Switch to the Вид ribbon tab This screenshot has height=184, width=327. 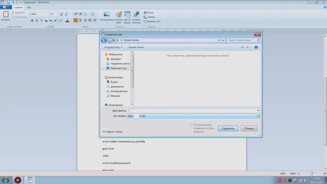(x=29, y=7)
